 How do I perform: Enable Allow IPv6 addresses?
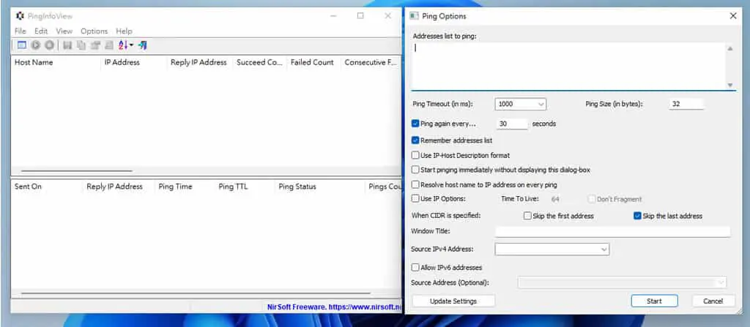(x=415, y=268)
